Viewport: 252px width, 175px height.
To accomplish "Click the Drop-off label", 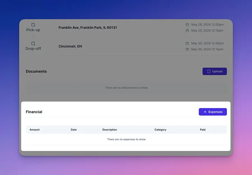I will (33, 49).
